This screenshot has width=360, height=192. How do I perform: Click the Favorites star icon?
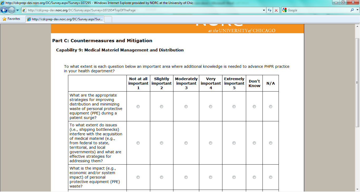[x=4, y=19]
